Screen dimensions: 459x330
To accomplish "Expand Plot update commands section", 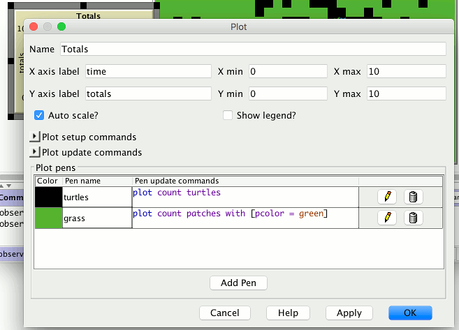I will click(35, 152).
